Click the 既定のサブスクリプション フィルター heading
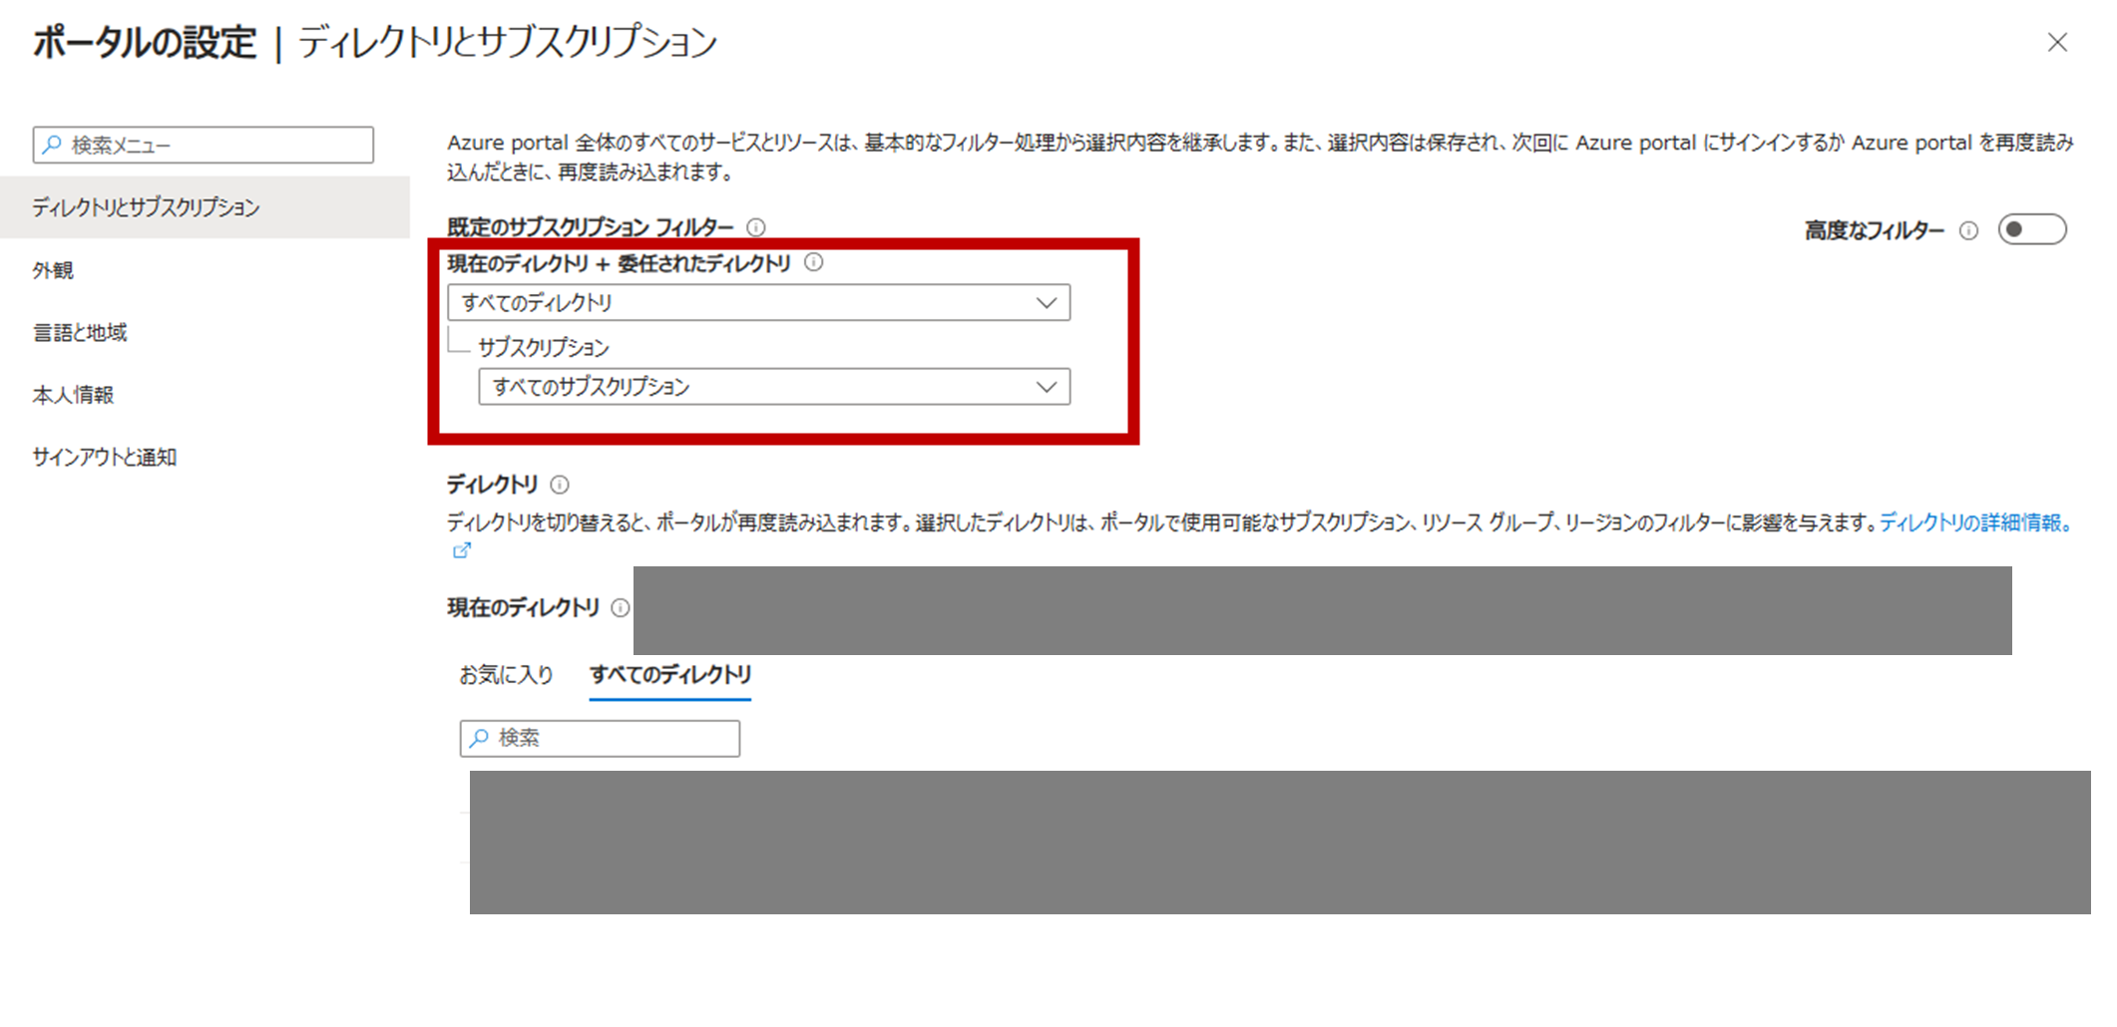The width and height of the screenshot is (2117, 1027). click(590, 227)
